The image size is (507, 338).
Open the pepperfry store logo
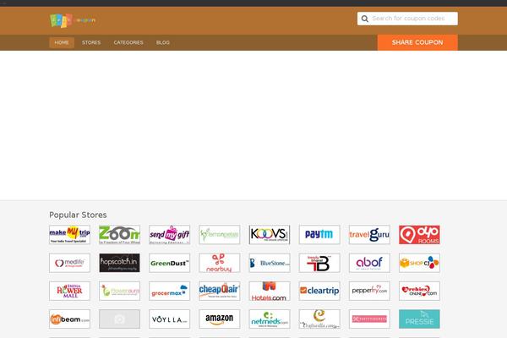pos(369,291)
